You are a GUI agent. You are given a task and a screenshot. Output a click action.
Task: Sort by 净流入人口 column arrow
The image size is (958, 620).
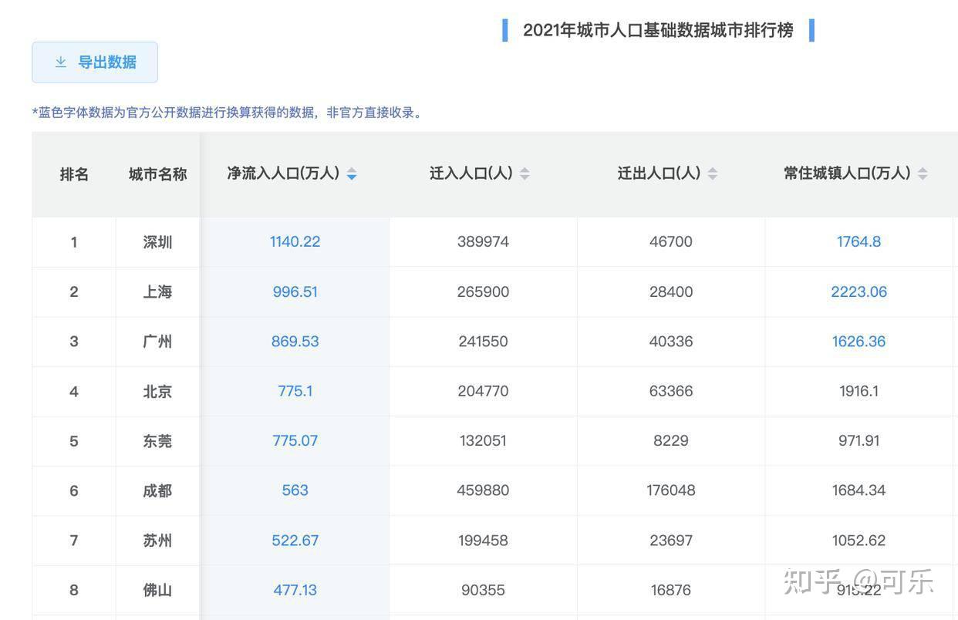tap(352, 174)
